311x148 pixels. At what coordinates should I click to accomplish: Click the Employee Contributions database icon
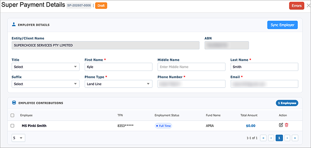14,103
